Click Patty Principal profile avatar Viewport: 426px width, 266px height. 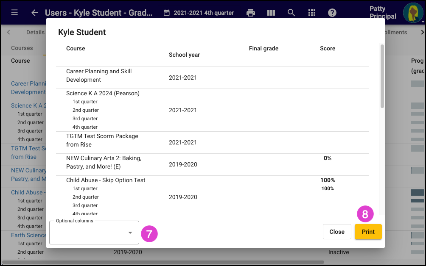point(413,12)
